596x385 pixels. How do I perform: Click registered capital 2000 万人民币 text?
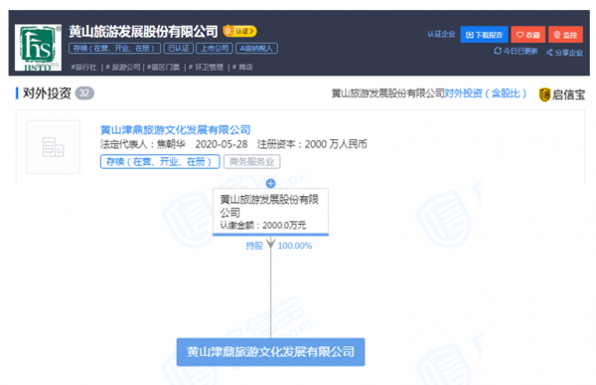pos(336,144)
